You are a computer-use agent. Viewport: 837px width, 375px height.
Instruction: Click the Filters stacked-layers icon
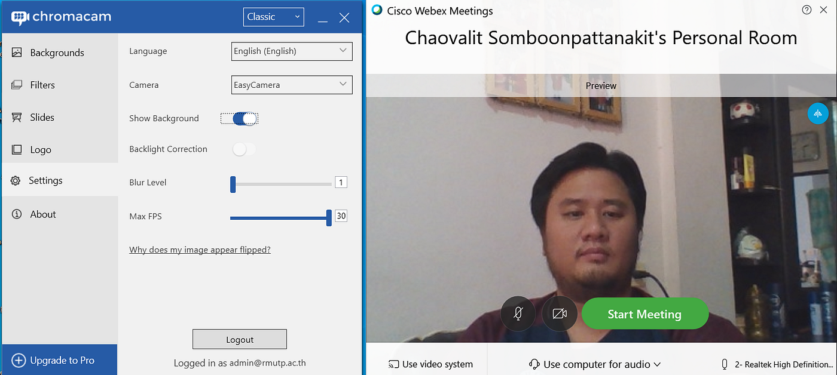pos(17,85)
